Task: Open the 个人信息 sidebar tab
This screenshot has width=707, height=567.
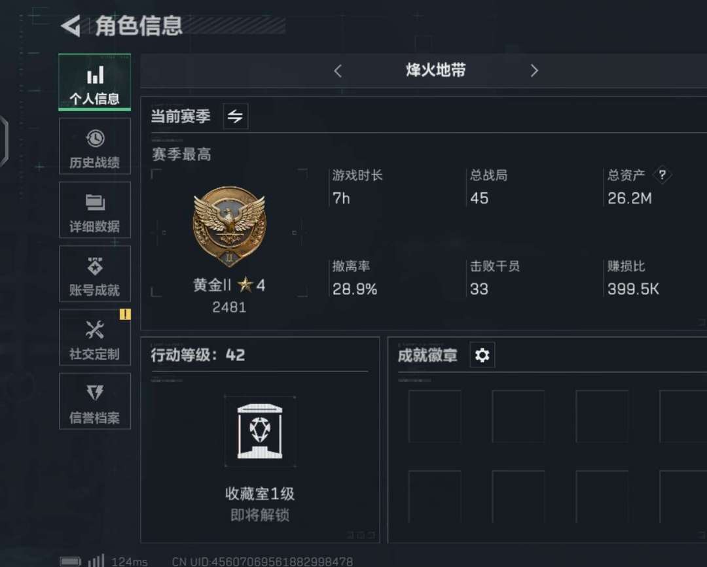Action: point(95,82)
